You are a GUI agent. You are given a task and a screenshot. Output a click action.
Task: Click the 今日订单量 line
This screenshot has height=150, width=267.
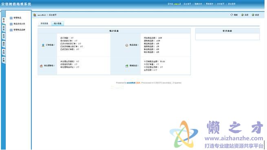pyautogui.click(x=151, y=64)
